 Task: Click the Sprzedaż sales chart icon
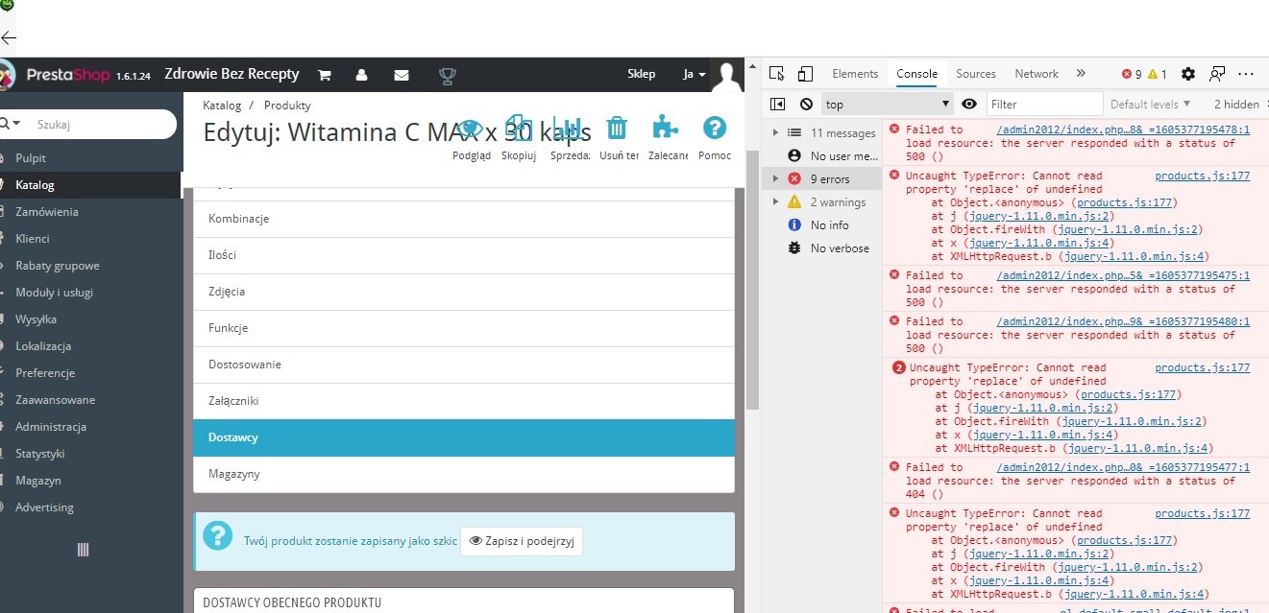[x=569, y=128]
